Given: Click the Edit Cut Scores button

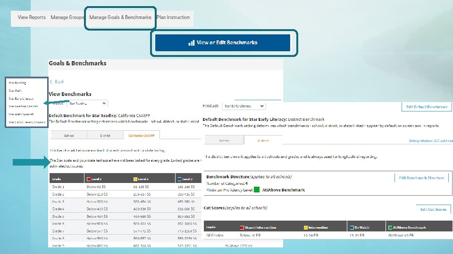Looking at the screenshot, I should [433, 209].
